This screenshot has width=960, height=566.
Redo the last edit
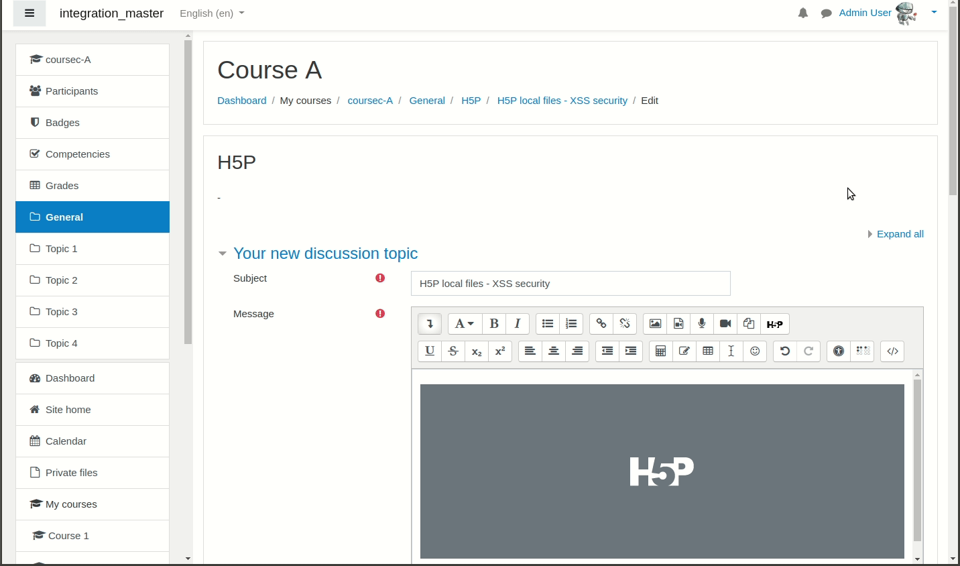click(x=808, y=351)
